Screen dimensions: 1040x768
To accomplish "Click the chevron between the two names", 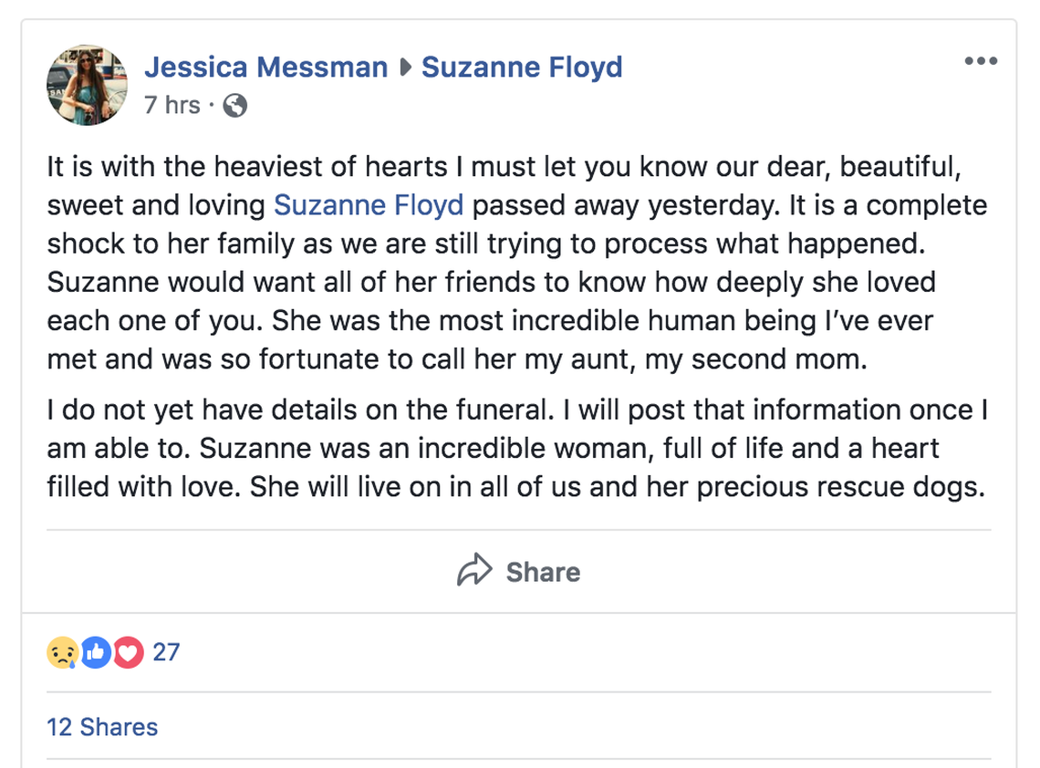I will pyautogui.click(x=404, y=67).
